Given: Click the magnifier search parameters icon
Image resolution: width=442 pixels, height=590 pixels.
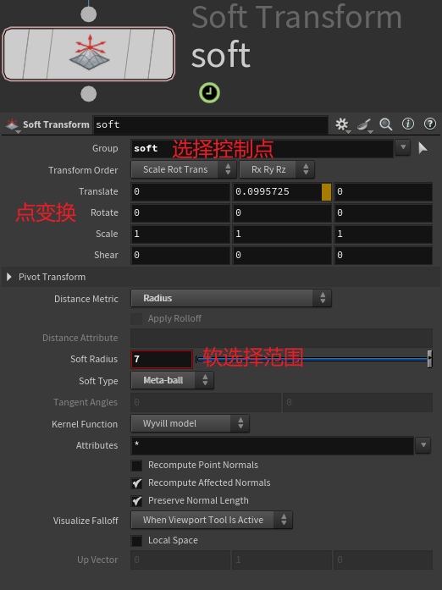Looking at the screenshot, I should tap(386, 124).
